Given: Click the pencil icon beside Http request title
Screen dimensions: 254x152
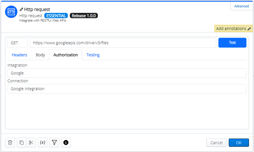Looking at the screenshot, I should coord(21,10).
